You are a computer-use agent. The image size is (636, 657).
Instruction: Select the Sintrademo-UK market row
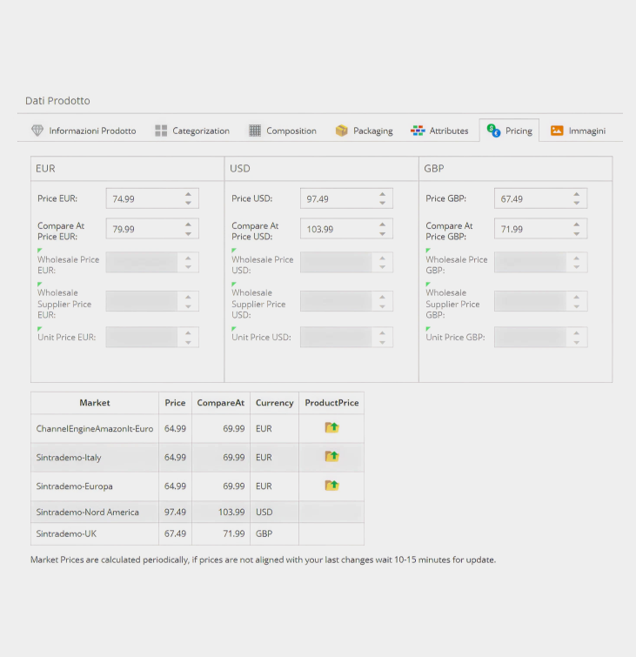point(197,533)
